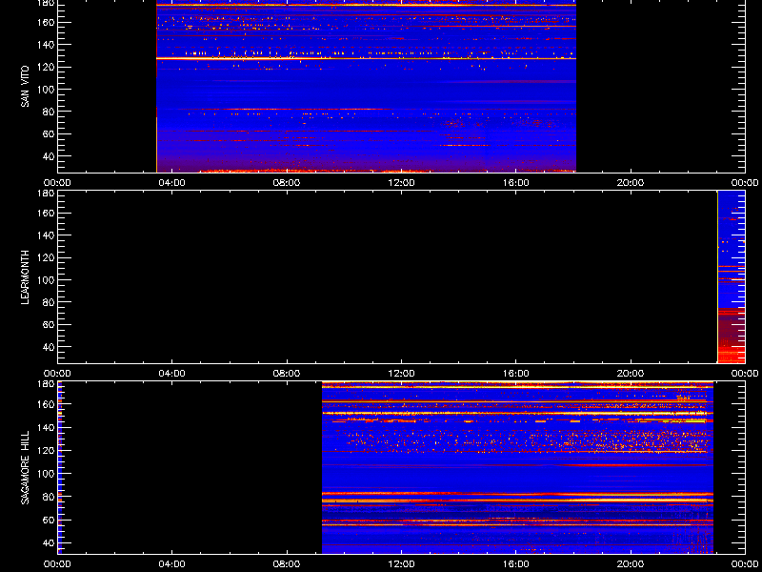Click the SAGAMORE HILL station label
The height and width of the screenshot is (572, 762).
(x=26, y=467)
